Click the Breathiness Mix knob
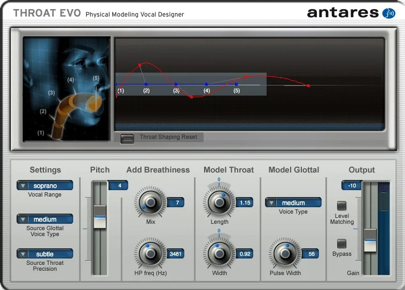405x290 pixels. pos(150,202)
